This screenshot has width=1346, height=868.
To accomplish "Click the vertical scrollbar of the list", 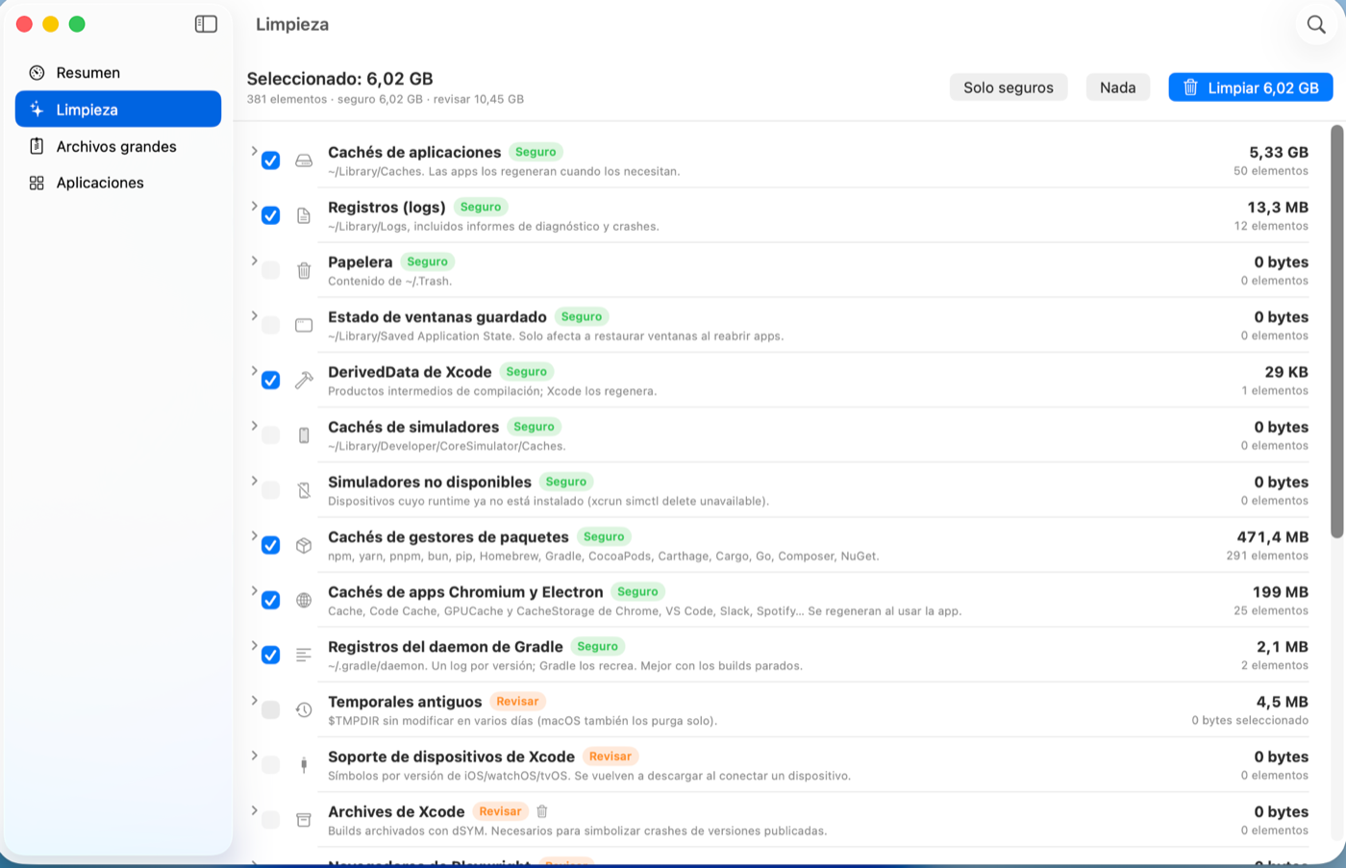I will click(x=1336, y=332).
